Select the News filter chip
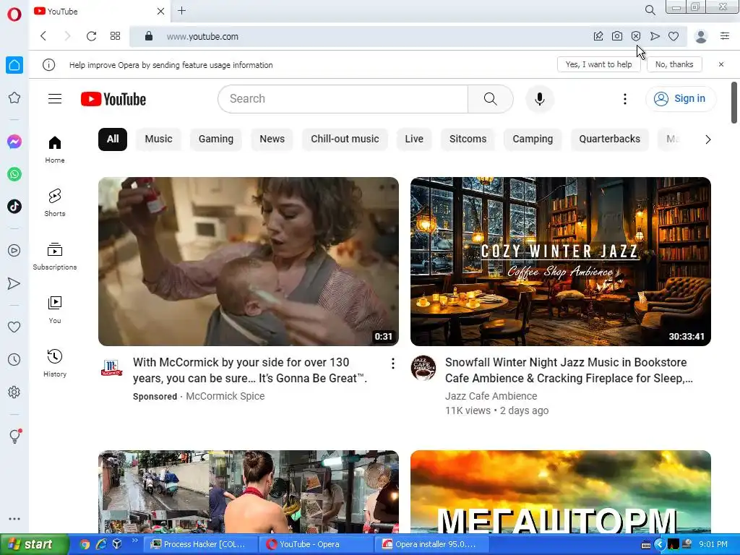Image resolution: width=740 pixels, height=555 pixels. tap(272, 139)
